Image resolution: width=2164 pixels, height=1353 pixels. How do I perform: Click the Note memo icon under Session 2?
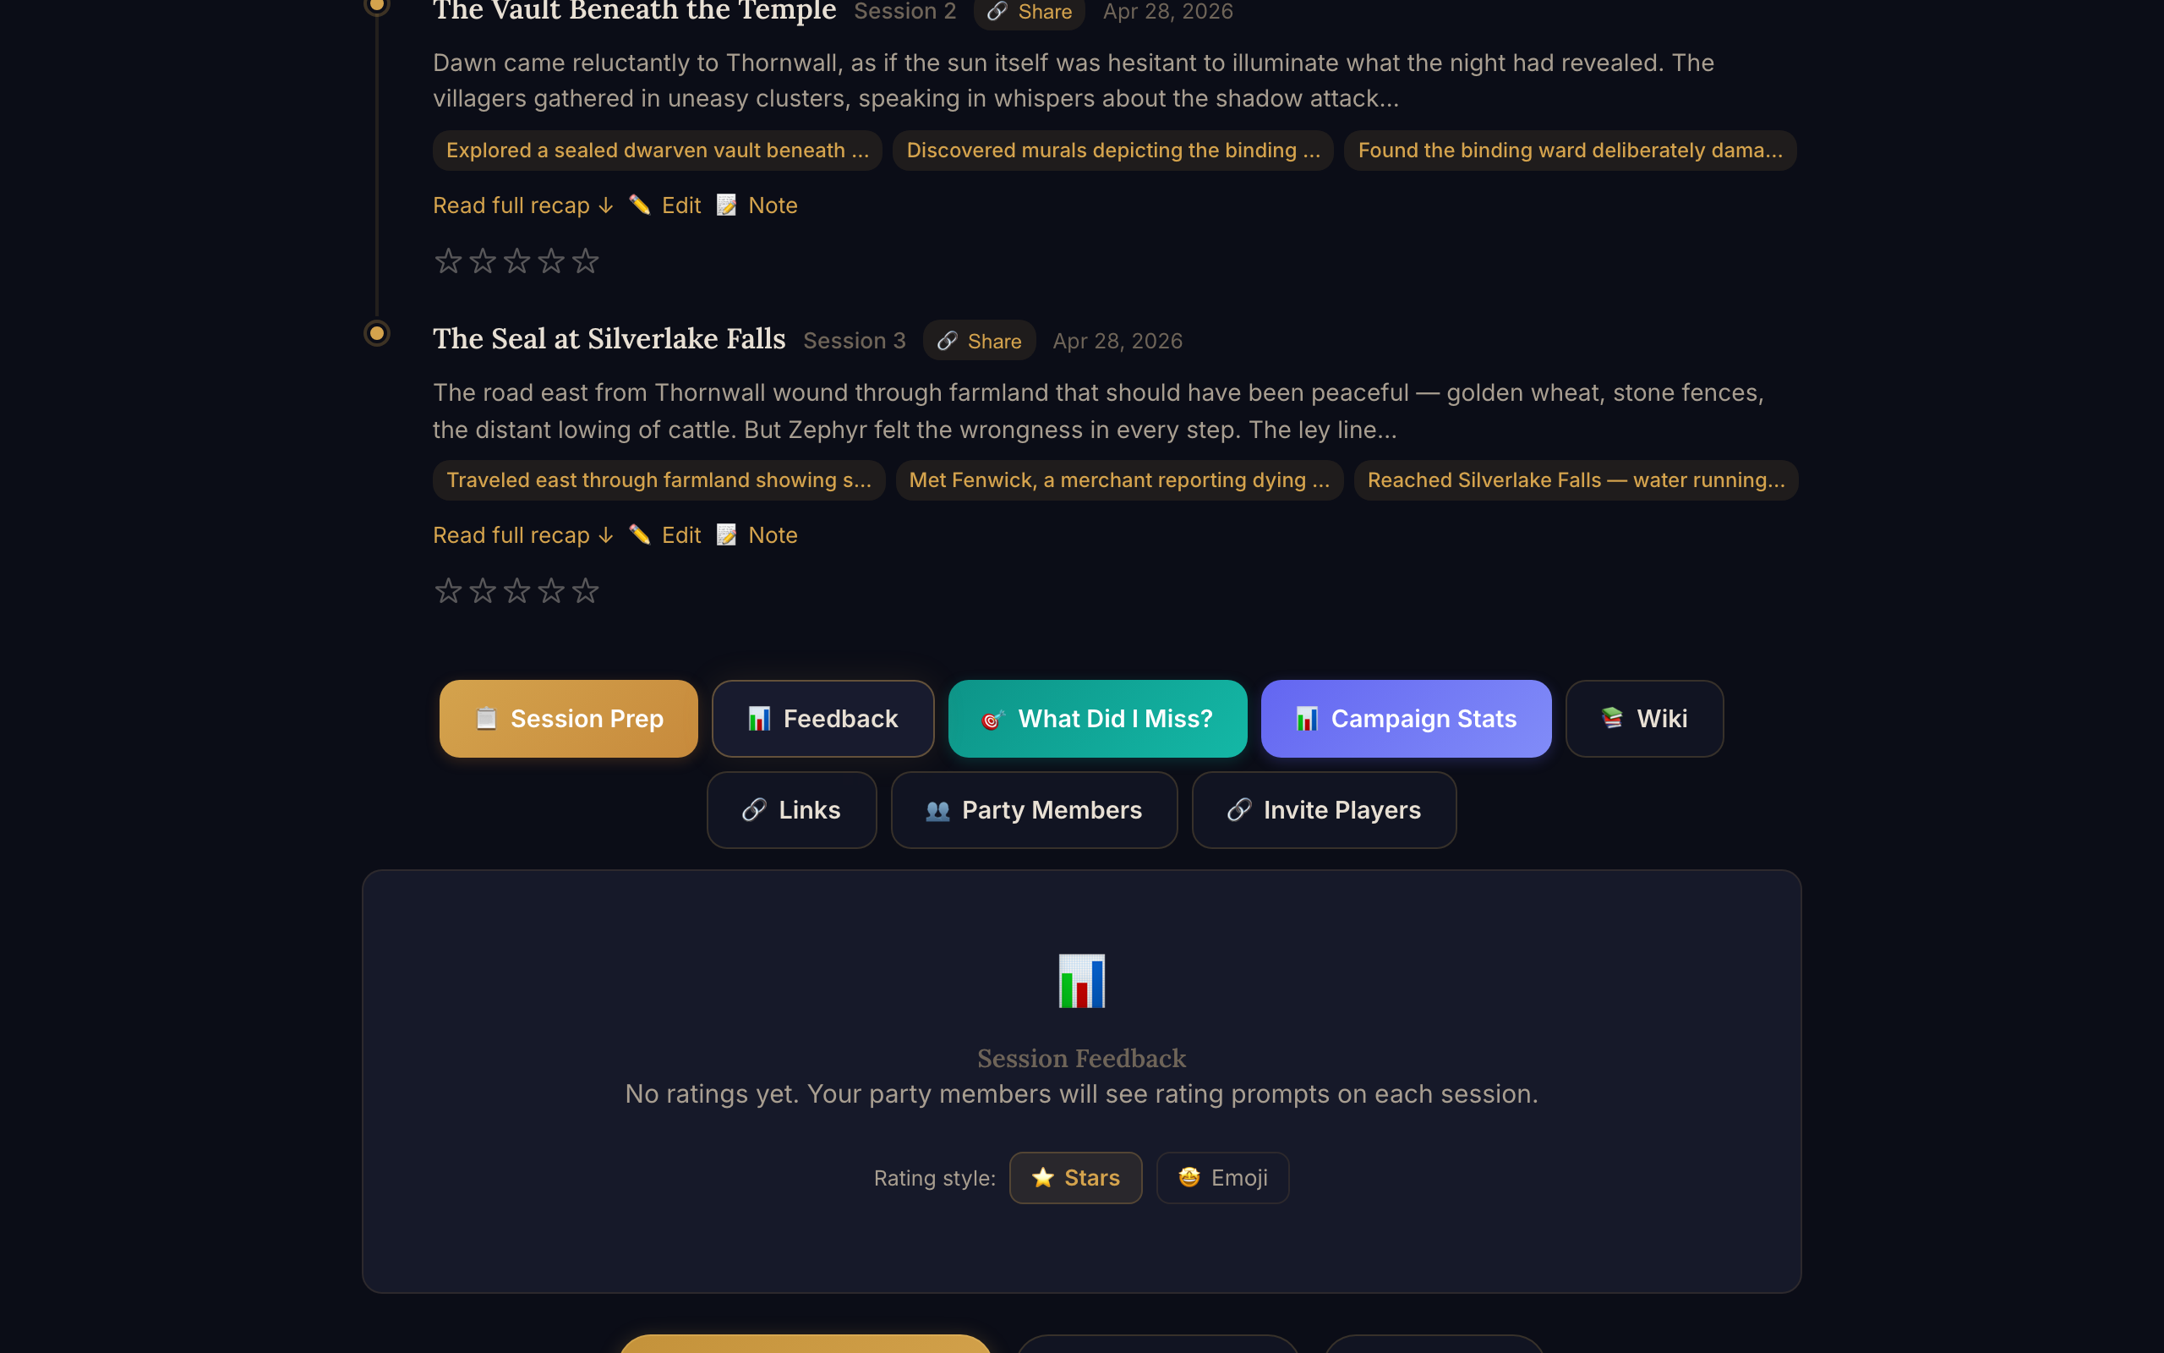coord(726,205)
